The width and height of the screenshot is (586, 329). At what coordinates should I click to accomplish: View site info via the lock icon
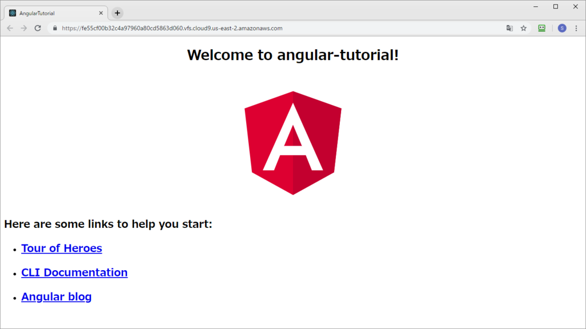coord(55,28)
